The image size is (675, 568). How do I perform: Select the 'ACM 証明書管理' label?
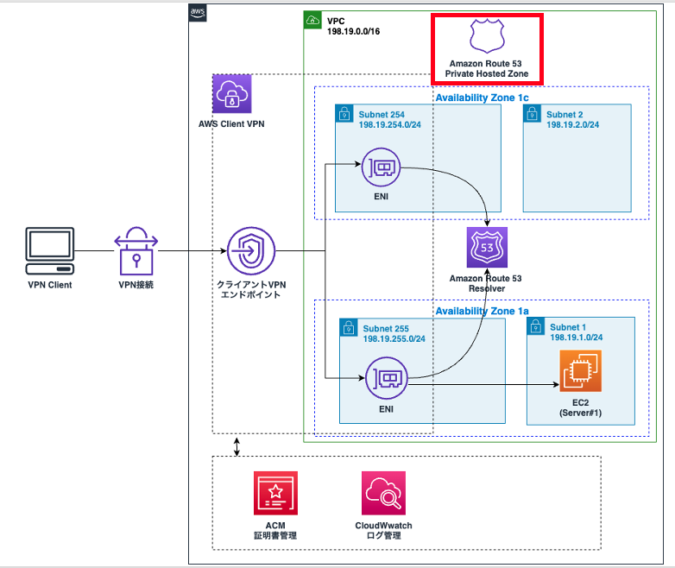click(275, 531)
